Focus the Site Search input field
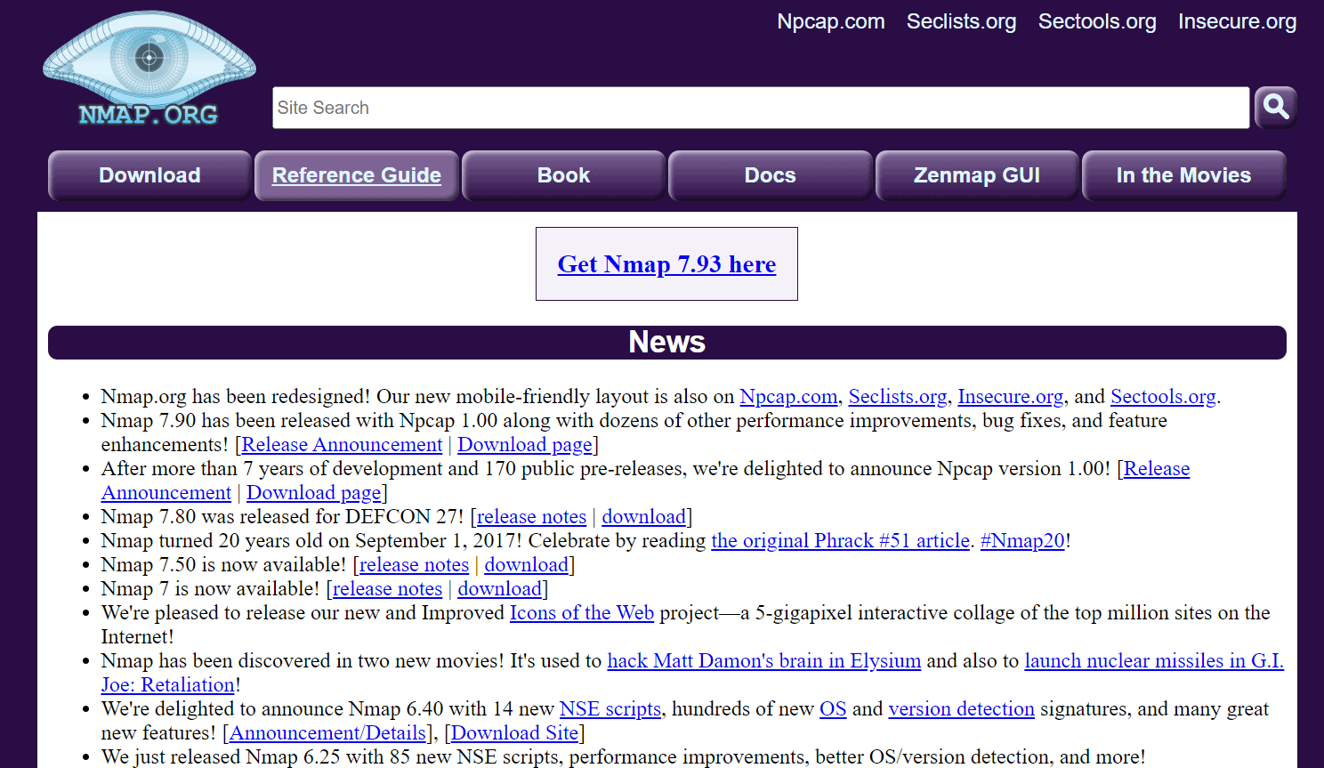 (761, 108)
